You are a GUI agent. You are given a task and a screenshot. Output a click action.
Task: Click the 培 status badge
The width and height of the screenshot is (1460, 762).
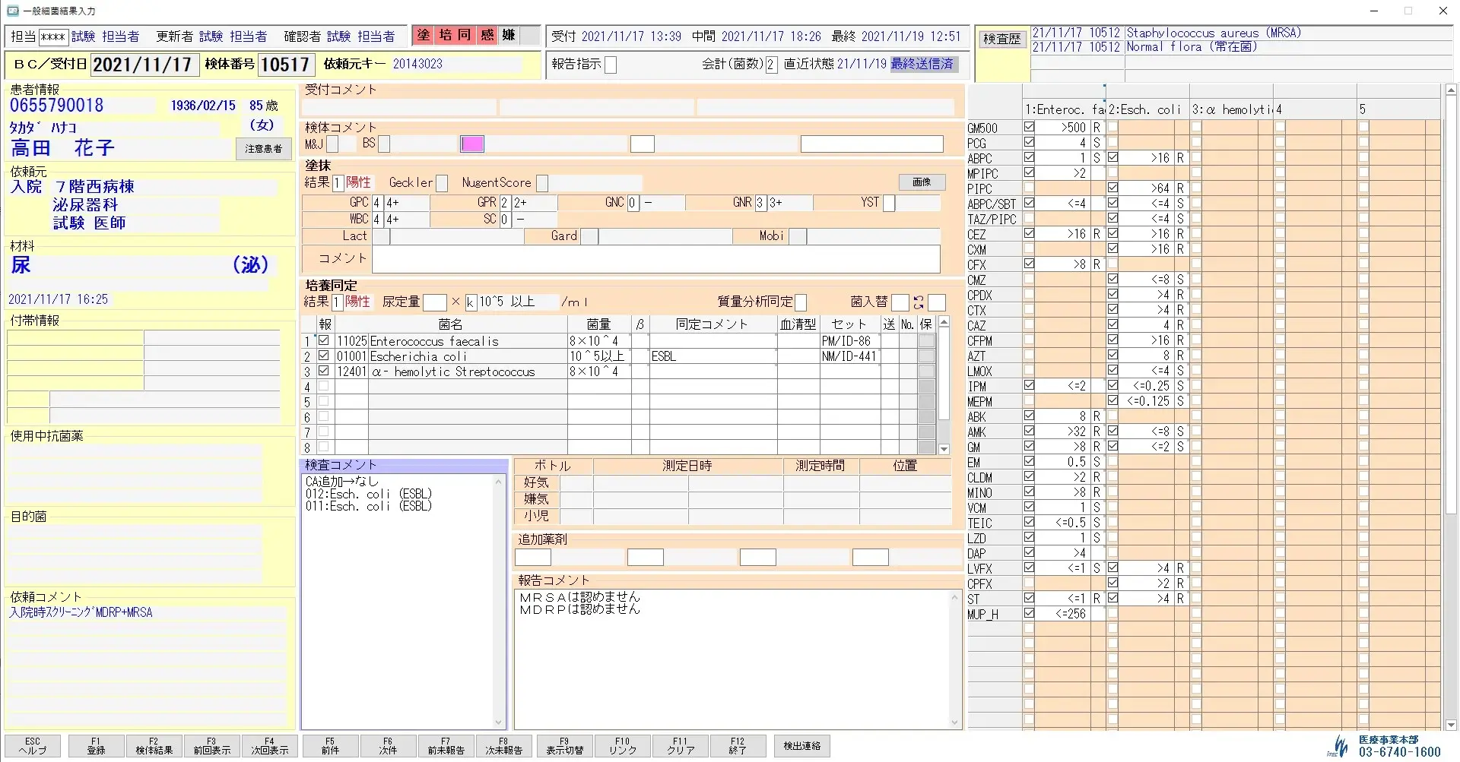point(445,36)
